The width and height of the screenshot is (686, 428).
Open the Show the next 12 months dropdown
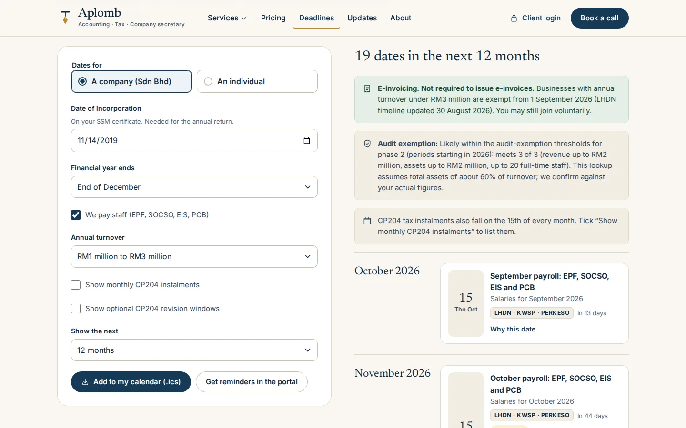pyautogui.click(x=194, y=350)
